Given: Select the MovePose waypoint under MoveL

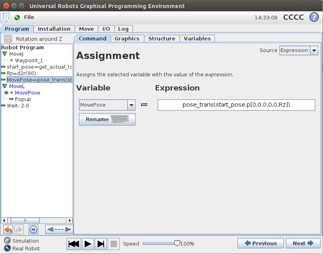Looking at the screenshot, I should click(27, 93).
